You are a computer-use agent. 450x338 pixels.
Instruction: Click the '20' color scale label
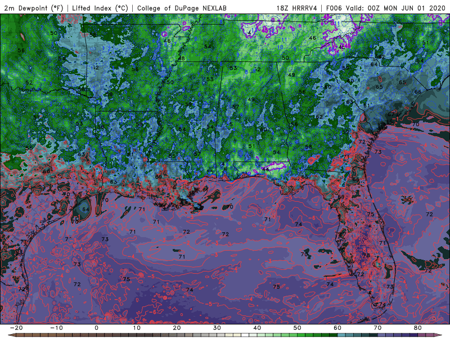click(x=177, y=328)
